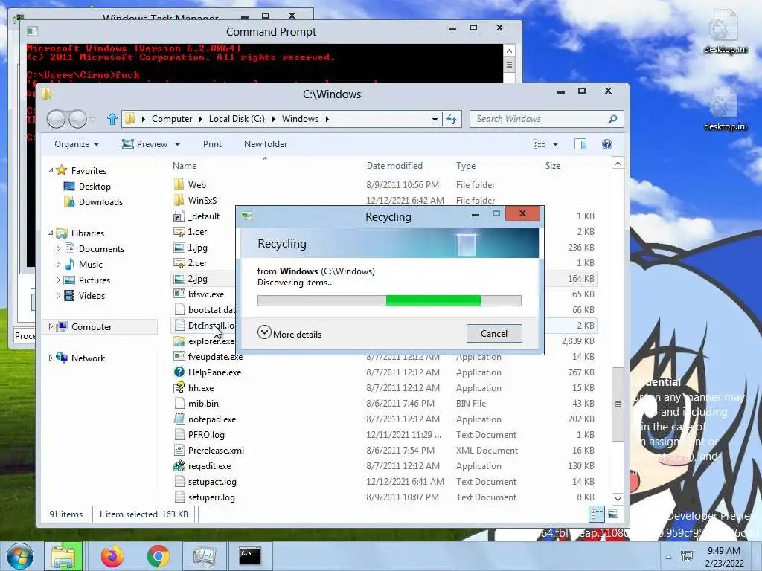The image size is (762, 571).
Task: Cancel the Recycling operation
Action: coord(494,334)
